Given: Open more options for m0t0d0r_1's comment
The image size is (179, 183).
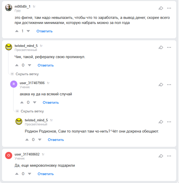Looking at the screenshot, I should pos(169,8).
